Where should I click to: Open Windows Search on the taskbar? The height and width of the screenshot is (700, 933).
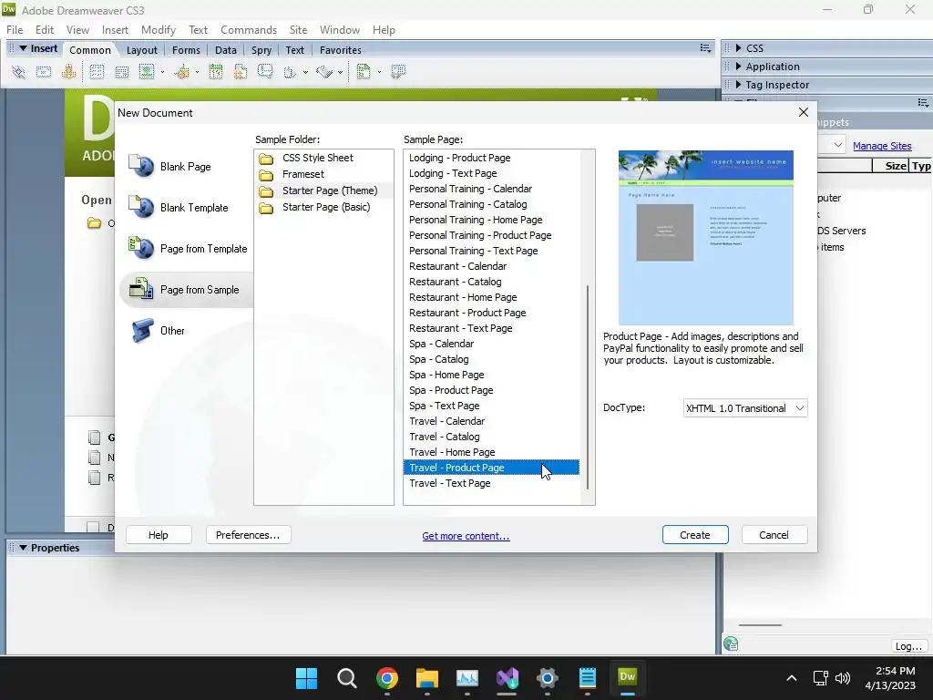point(347,677)
